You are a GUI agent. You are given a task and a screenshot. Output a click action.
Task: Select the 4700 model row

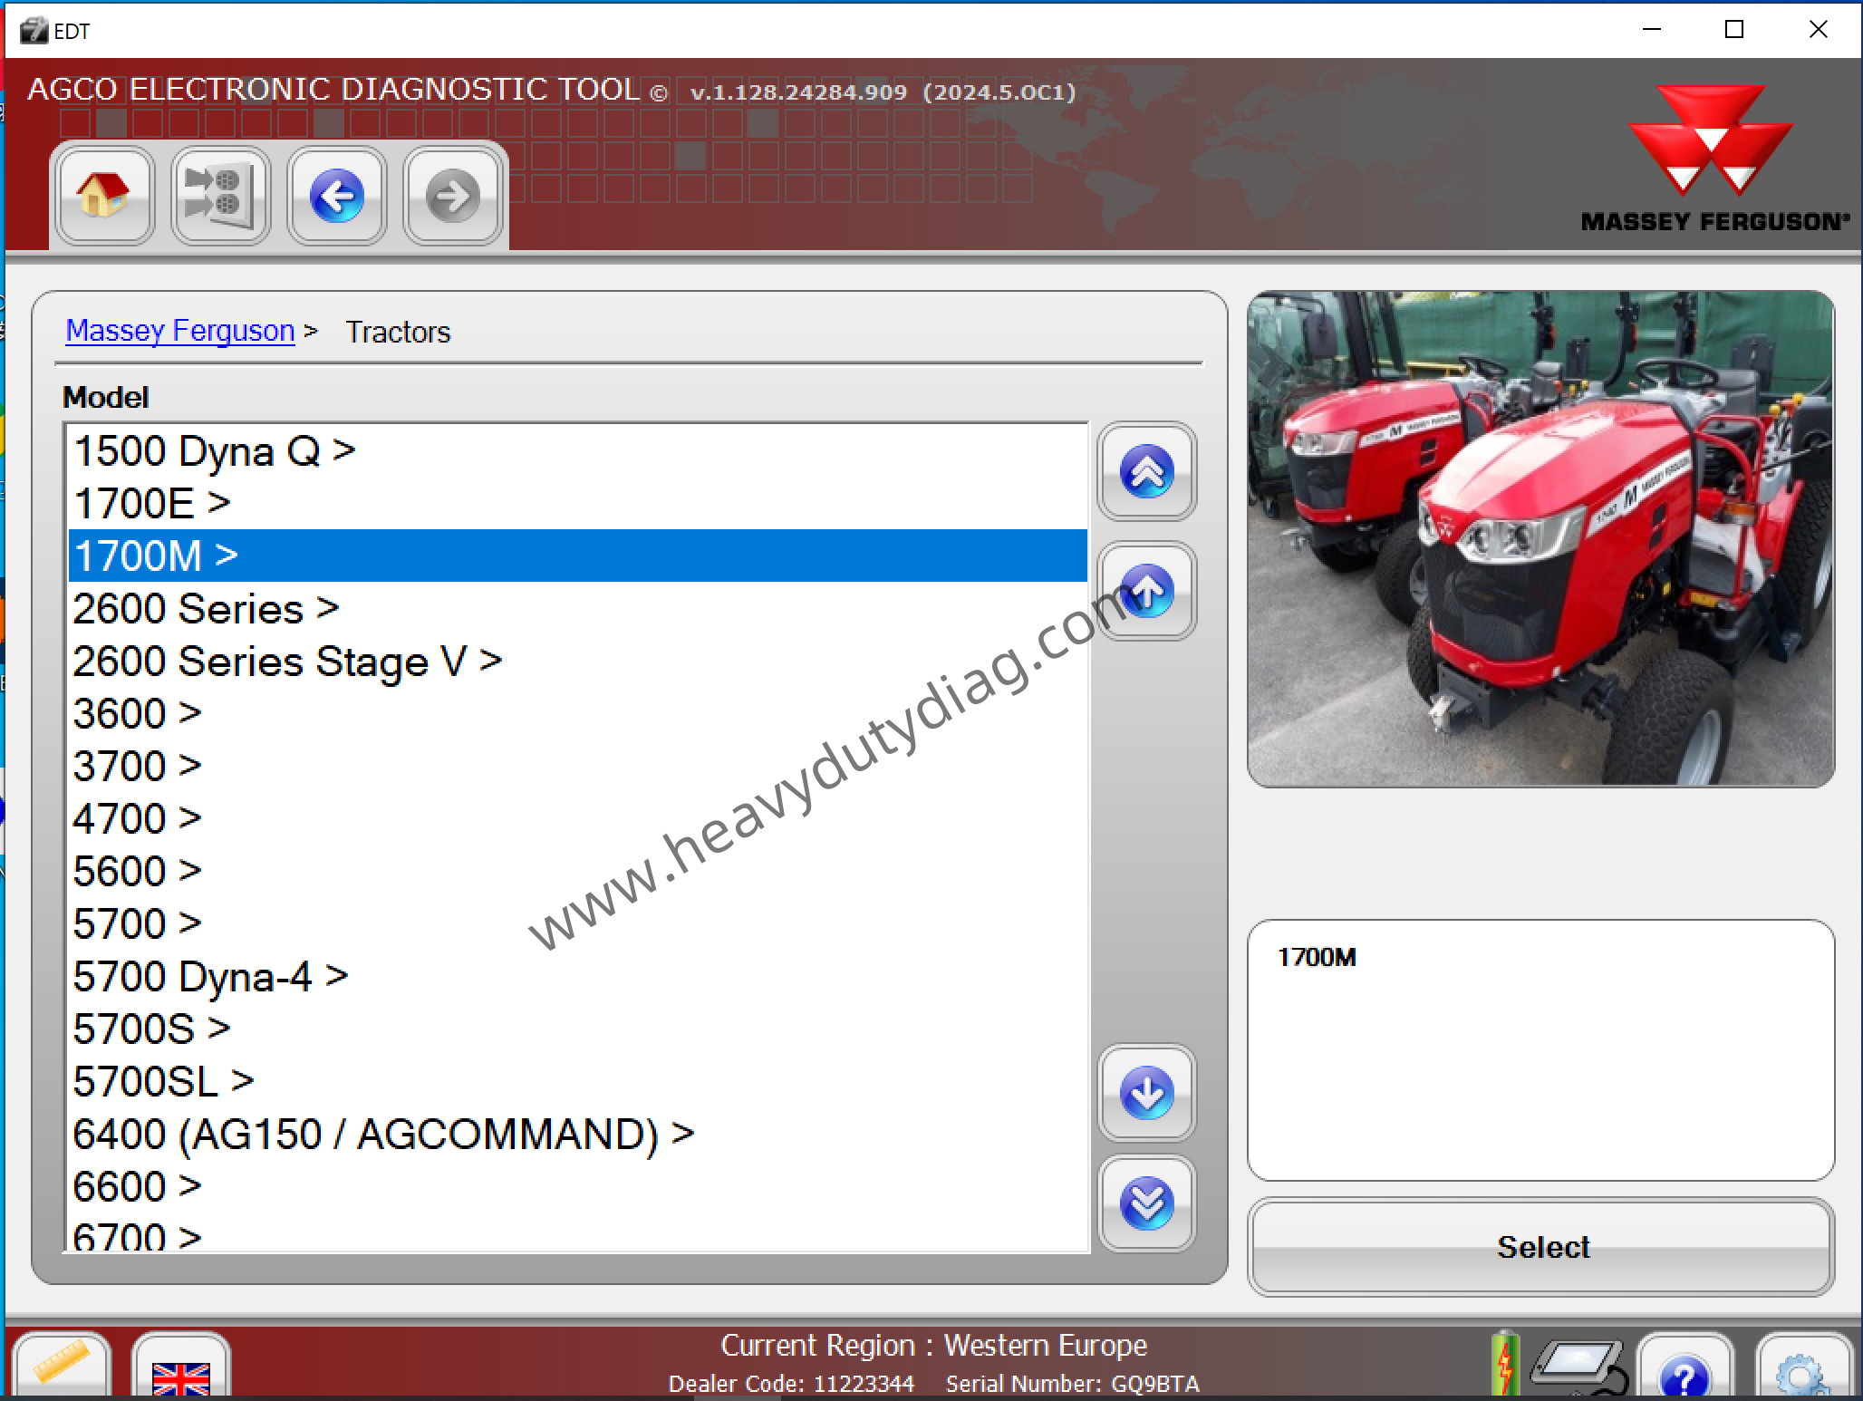tap(578, 818)
